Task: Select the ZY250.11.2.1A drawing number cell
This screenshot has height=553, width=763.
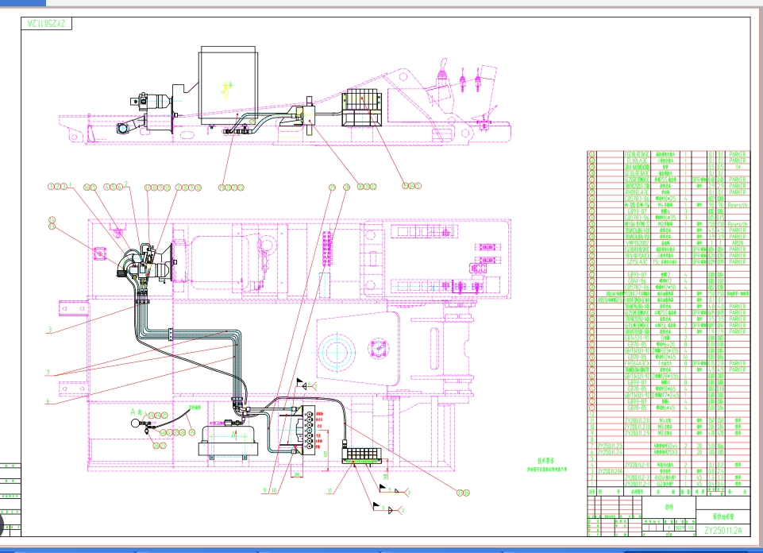Action: pos(611,470)
